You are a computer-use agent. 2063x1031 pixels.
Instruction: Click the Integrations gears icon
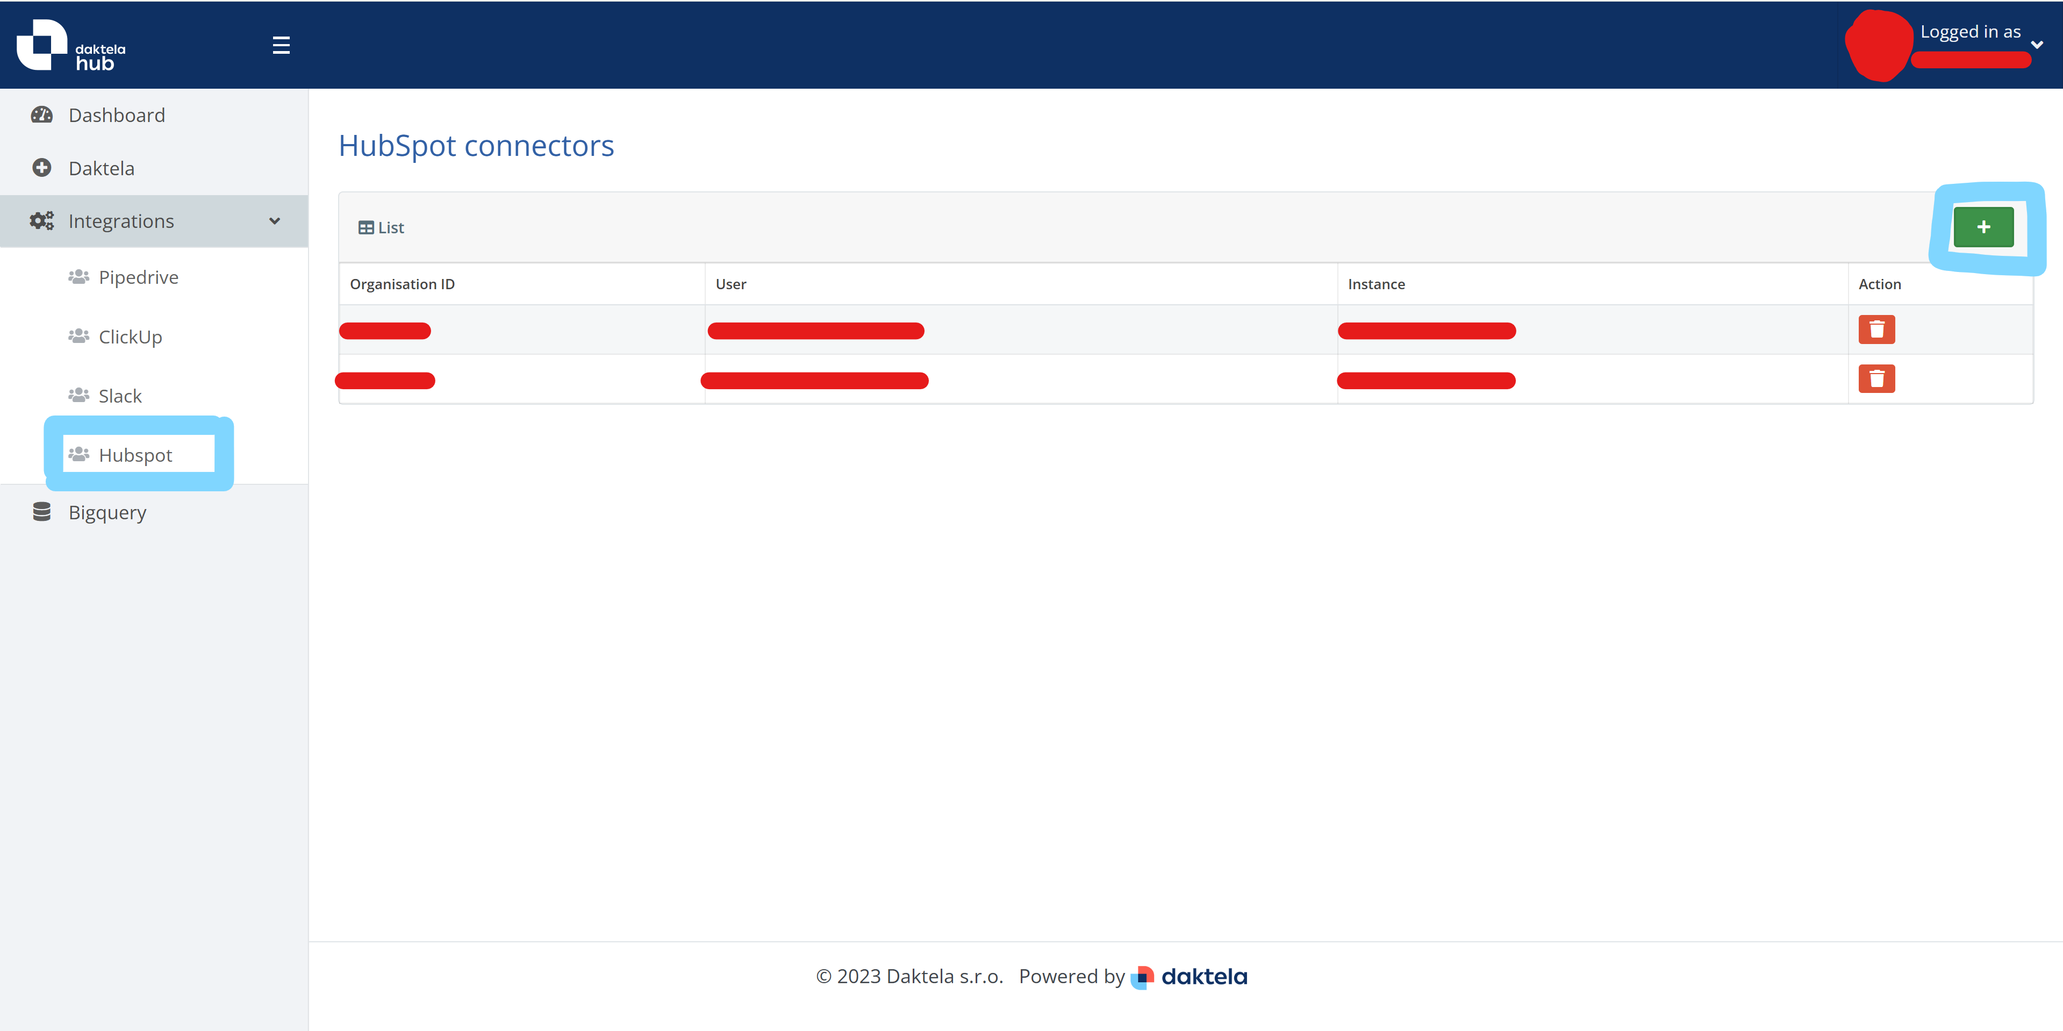[x=41, y=220]
